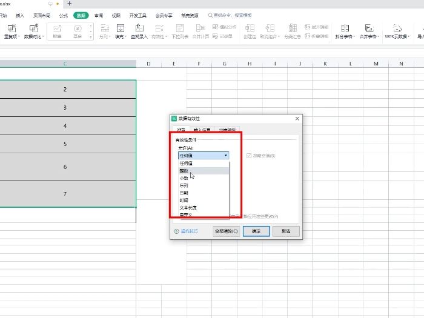Viewport: 424px width, 318px height.
Task: Choose 任何值 (any value) in list
Action: (204, 164)
